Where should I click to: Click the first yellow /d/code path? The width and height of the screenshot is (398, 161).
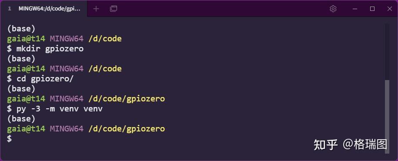(105, 39)
